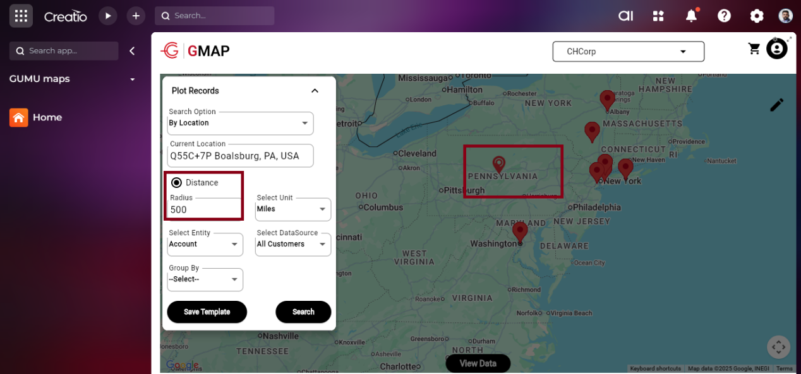The height and width of the screenshot is (374, 801).
Task: Click the GMAP logo
Action: coord(195,51)
